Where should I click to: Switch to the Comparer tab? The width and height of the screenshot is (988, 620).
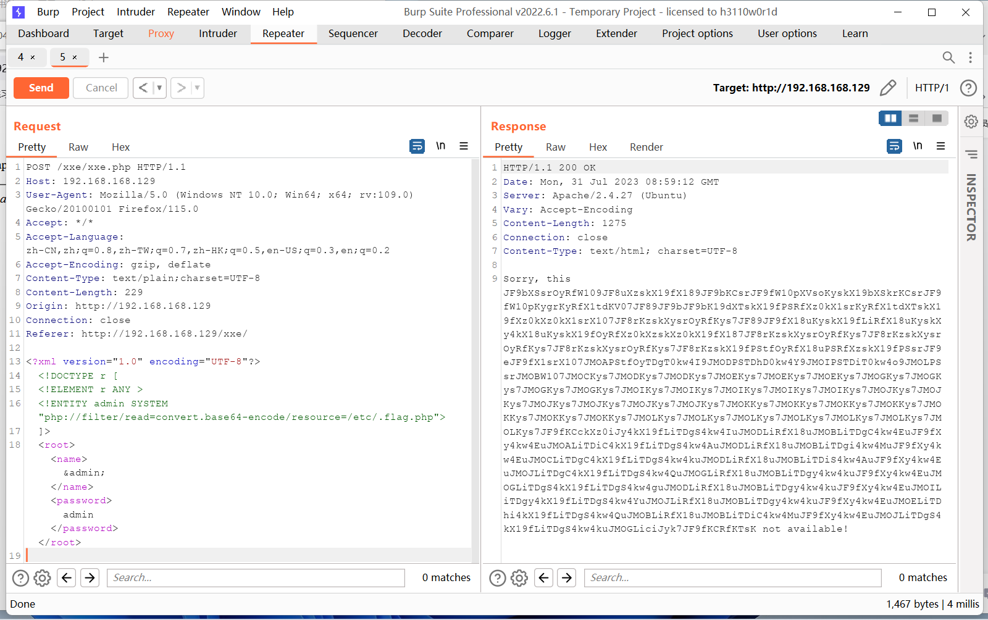pos(490,33)
